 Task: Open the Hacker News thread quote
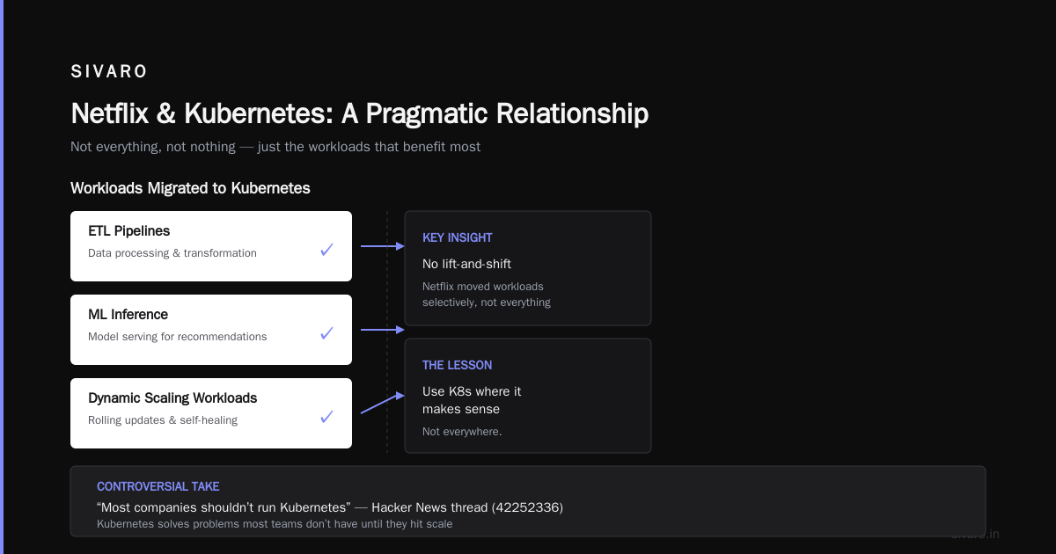pos(330,507)
